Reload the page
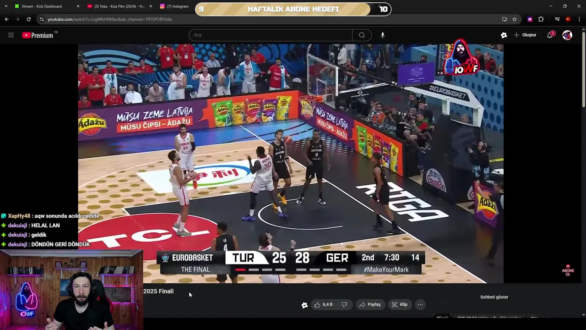 click(28, 19)
